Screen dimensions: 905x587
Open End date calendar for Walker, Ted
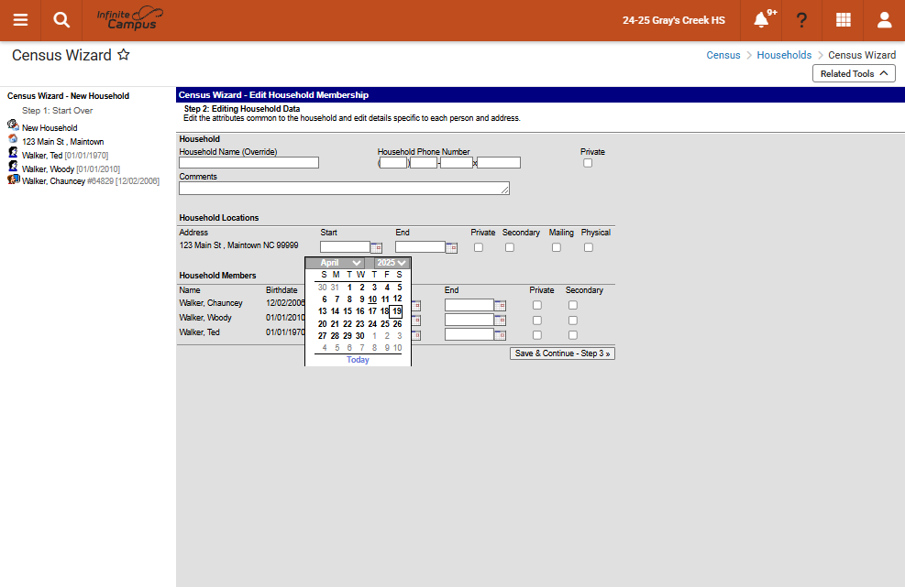pyautogui.click(x=501, y=335)
